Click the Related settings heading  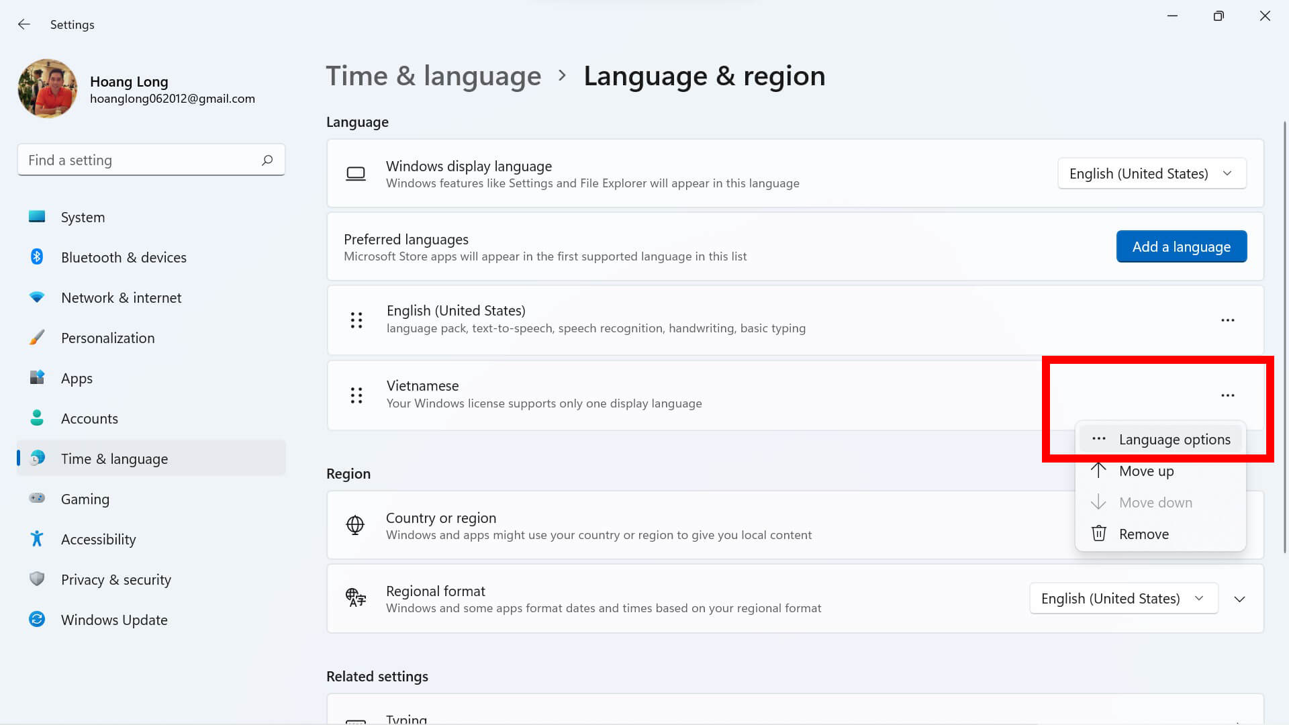[x=377, y=677]
